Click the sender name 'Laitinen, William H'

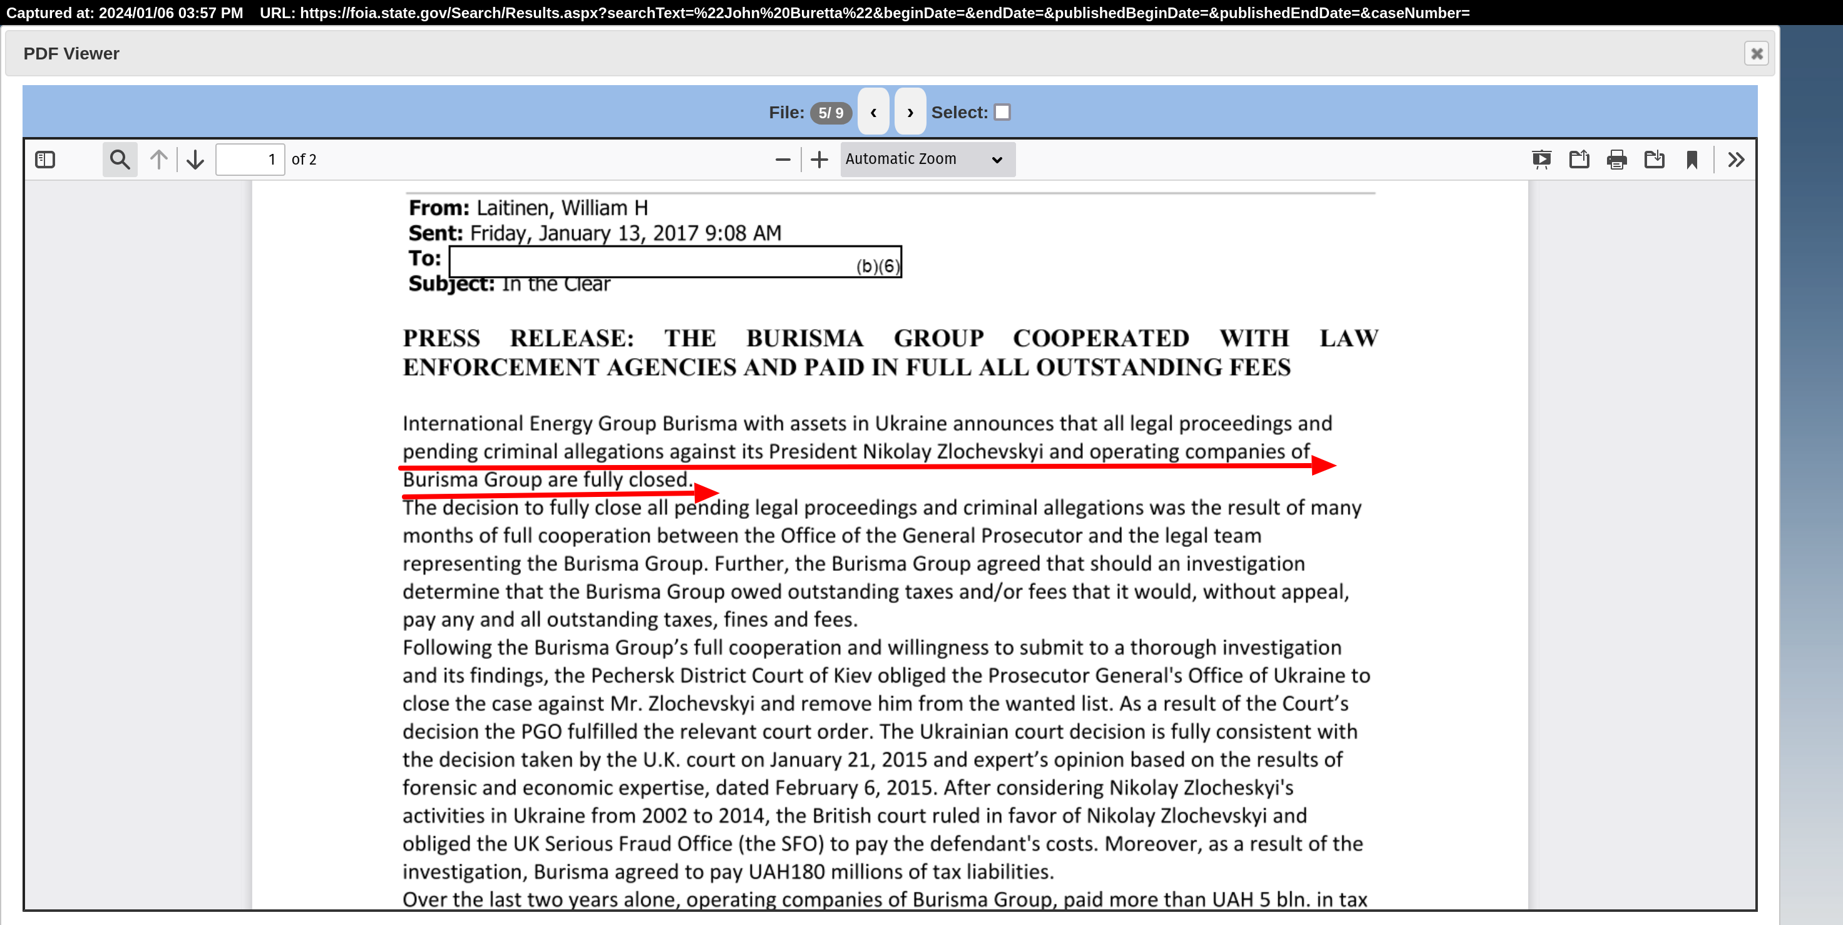pyautogui.click(x=562, y=208)
